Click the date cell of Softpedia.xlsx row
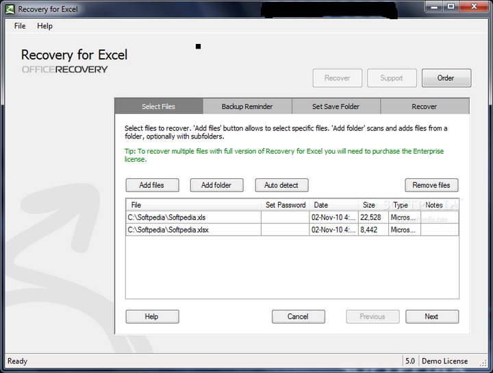The width and height of the screenshot is (493, 373). [x=334, y=230]
